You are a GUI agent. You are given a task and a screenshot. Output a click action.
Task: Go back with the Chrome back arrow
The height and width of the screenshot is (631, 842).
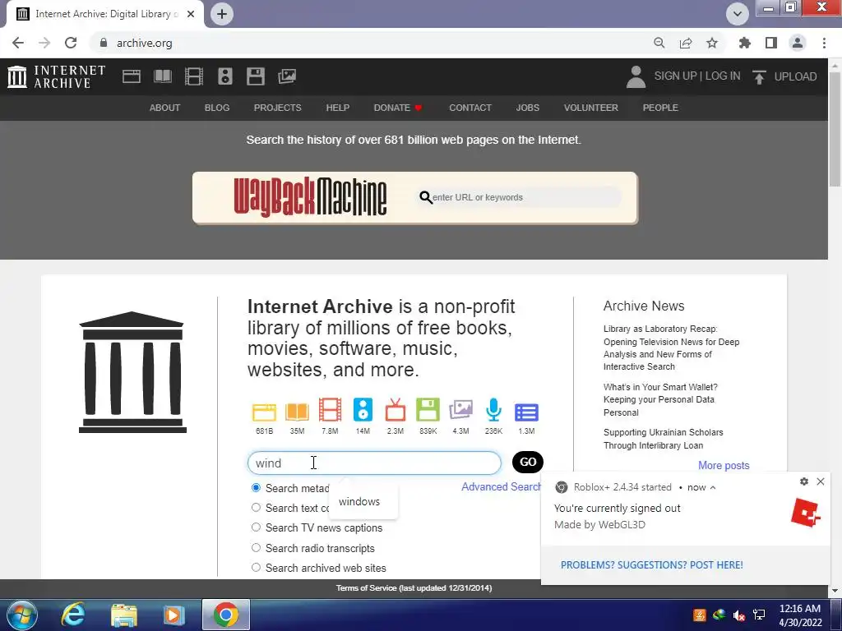pyautogui.click(x=18, y=43)
